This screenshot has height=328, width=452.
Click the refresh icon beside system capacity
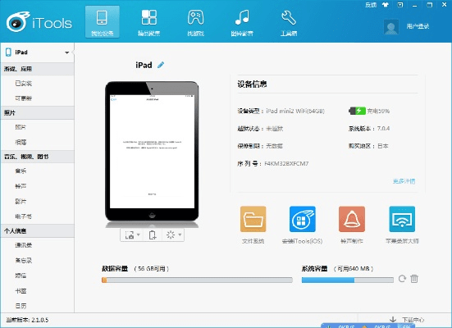click(402, 279)
